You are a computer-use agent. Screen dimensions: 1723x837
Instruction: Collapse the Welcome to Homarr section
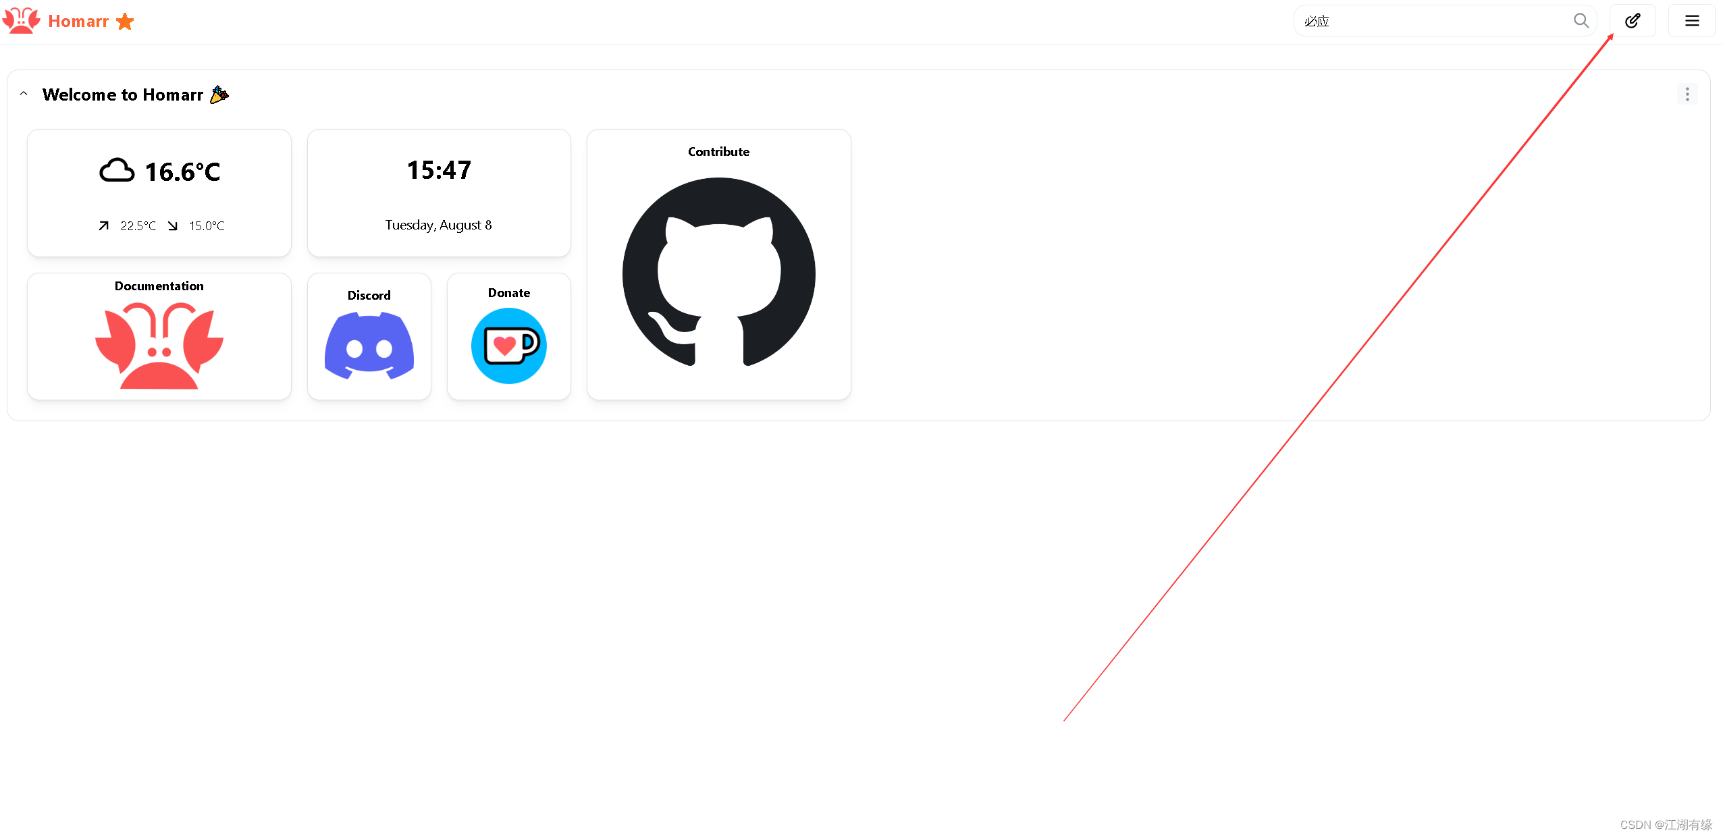coord(24,94)
